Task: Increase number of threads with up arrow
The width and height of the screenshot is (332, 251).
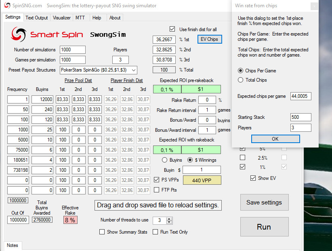Action: coord(169,219)
